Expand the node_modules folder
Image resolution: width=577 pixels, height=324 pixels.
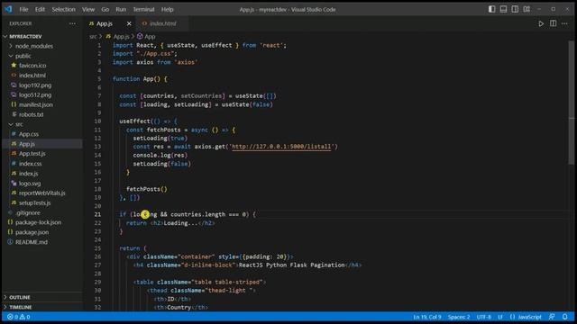[34, 46]
